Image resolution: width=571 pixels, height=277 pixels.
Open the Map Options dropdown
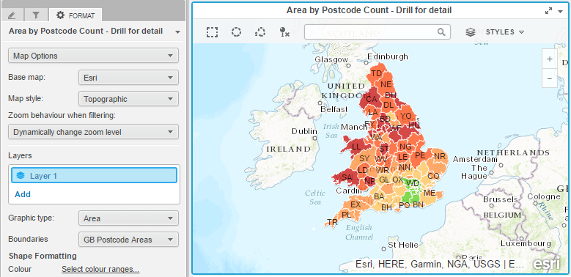[x=93, y=56]
